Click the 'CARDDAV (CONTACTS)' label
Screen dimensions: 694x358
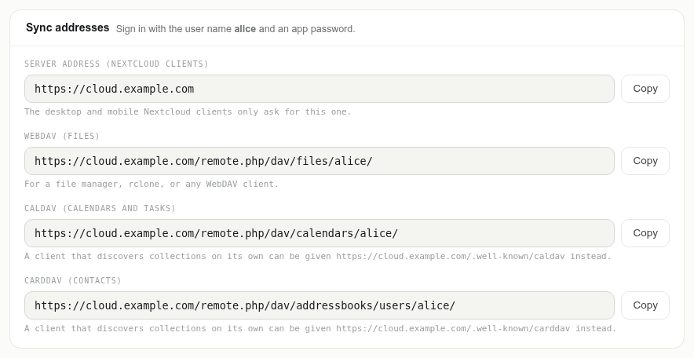(72, 280)
